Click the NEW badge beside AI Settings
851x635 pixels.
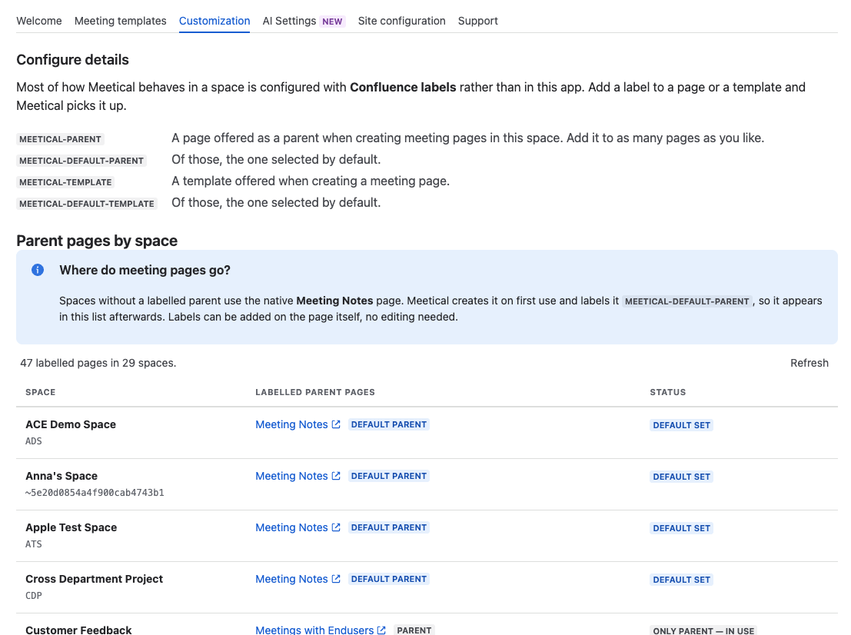tap(332, 22)
